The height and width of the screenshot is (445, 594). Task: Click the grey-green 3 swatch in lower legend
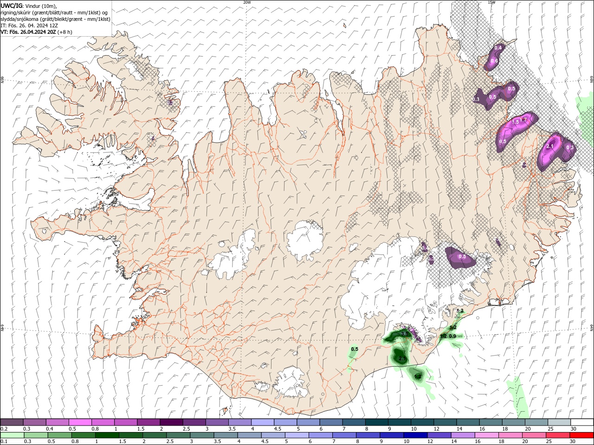pos(202,435)
